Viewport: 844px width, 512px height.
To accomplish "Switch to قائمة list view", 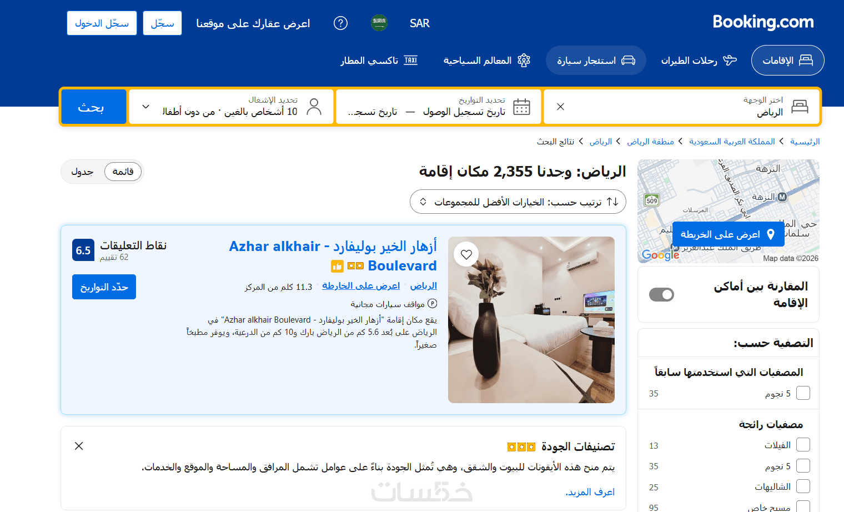I will 123,172.
